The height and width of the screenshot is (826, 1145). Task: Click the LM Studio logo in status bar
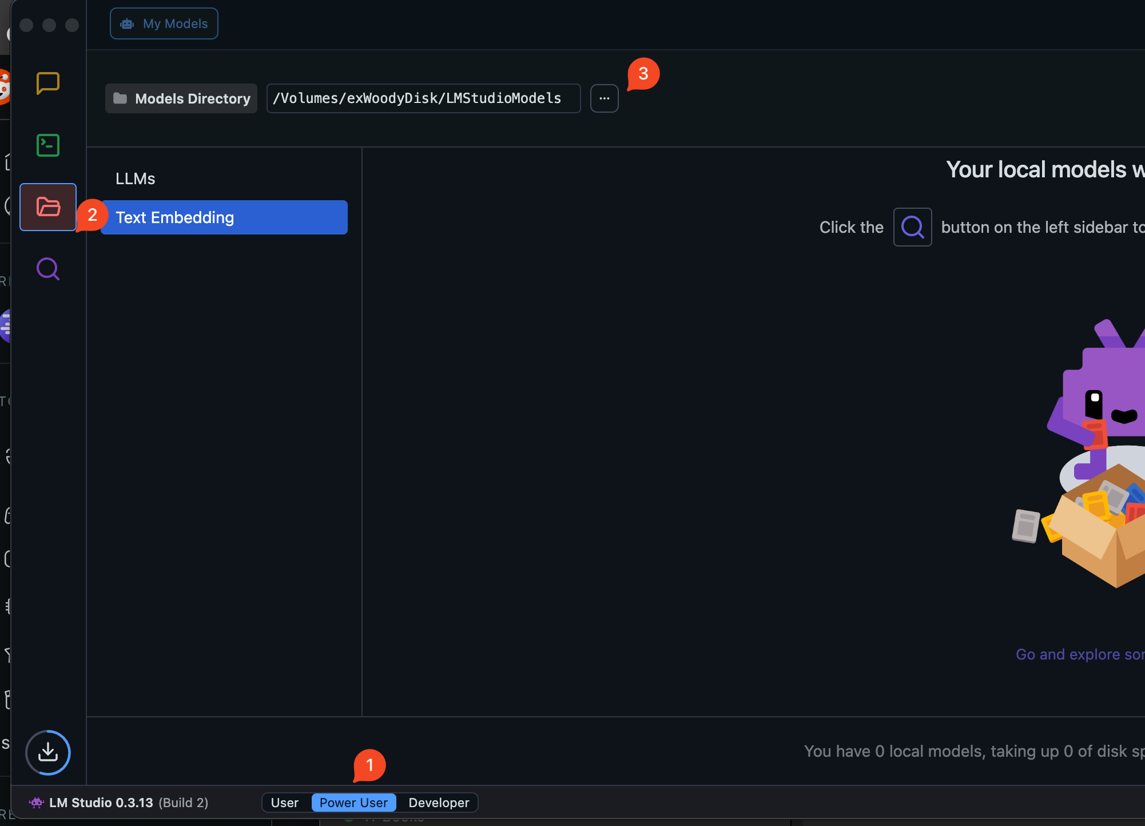coord(37,803)
